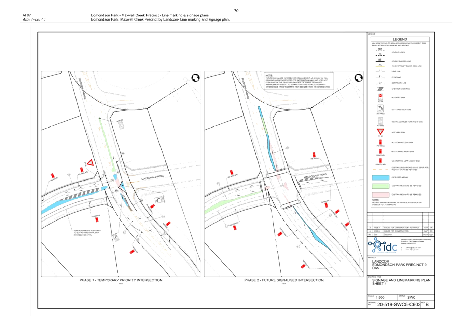472x334 pixels.
Task: Click the 'GIVE WAY SIGN' legend label
Action: [398, 132]
